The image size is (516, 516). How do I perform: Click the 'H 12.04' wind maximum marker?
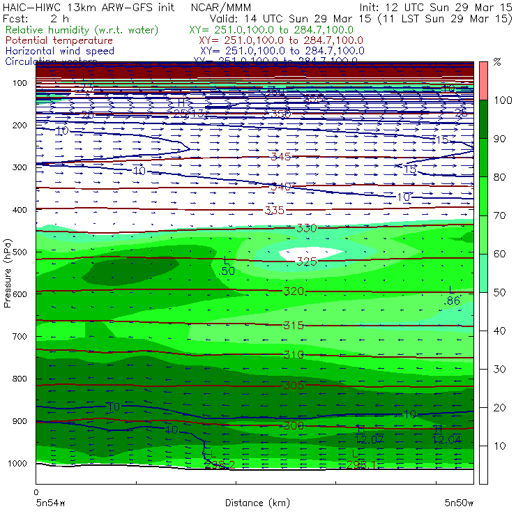click(x=447, y=434)
